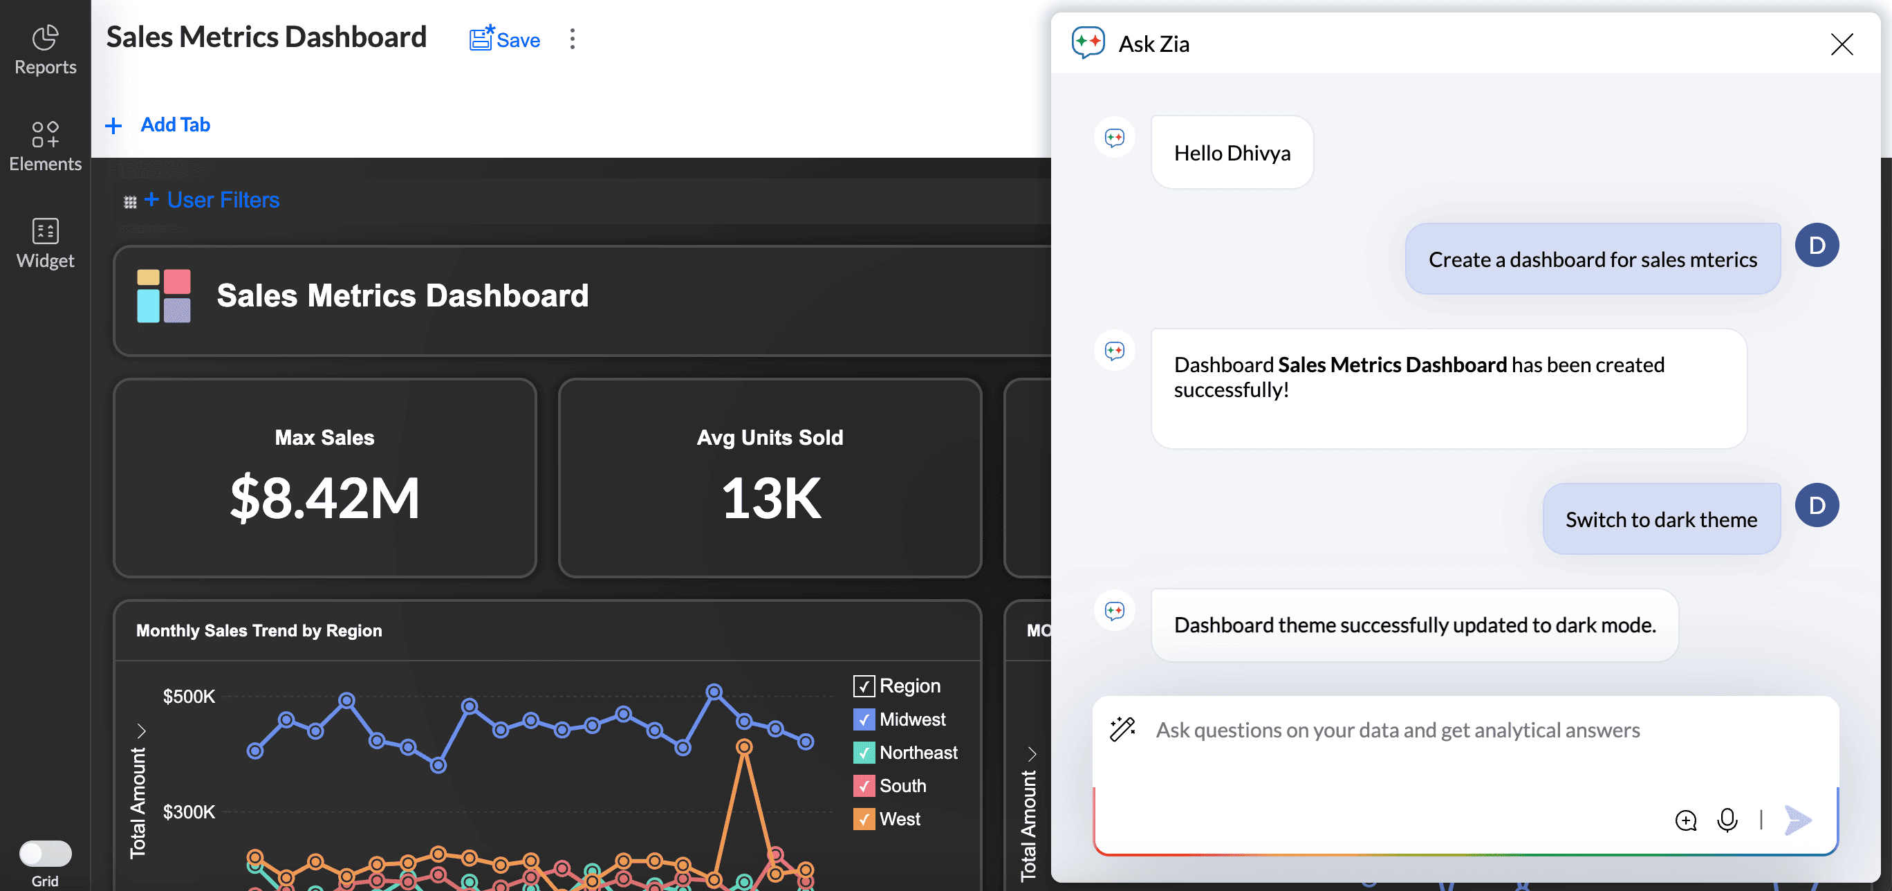
Task: Click the send arrow in Zia chat
Action: (x=1797, y=820)
